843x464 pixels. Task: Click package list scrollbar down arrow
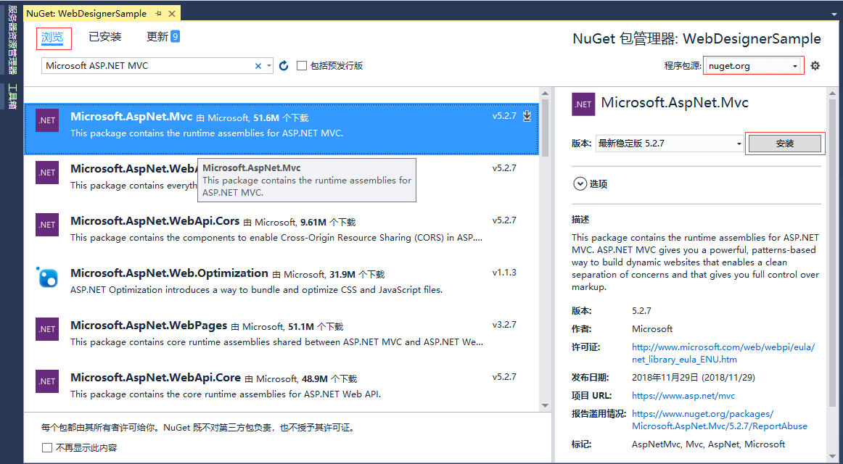pos(545,405)
